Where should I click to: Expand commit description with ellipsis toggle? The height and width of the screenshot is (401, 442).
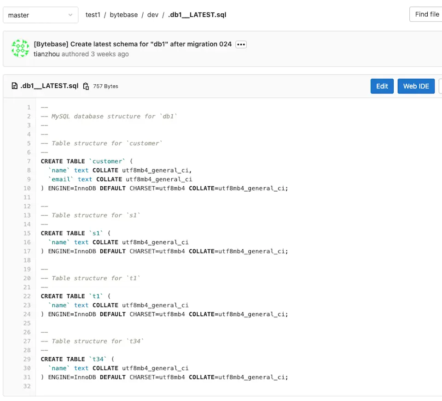click(x=241, y=45)
